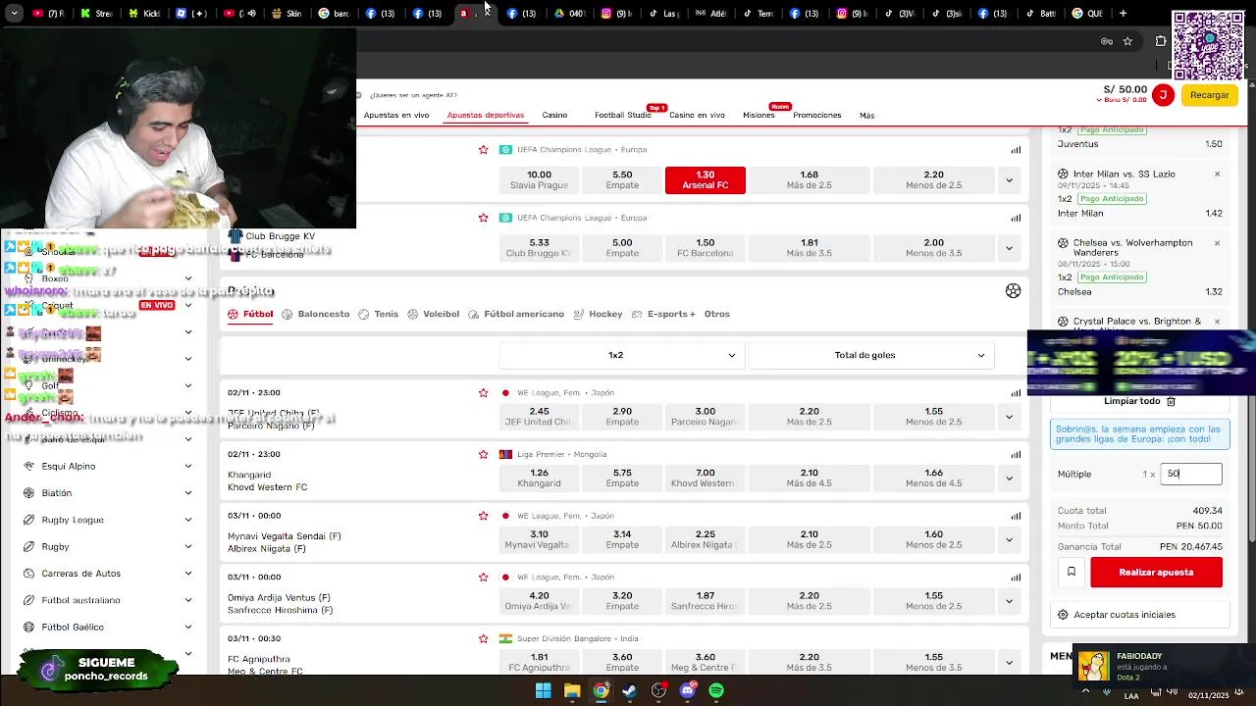Click Limpiar todo link

pyautogui.click(x=1131, y=401)
